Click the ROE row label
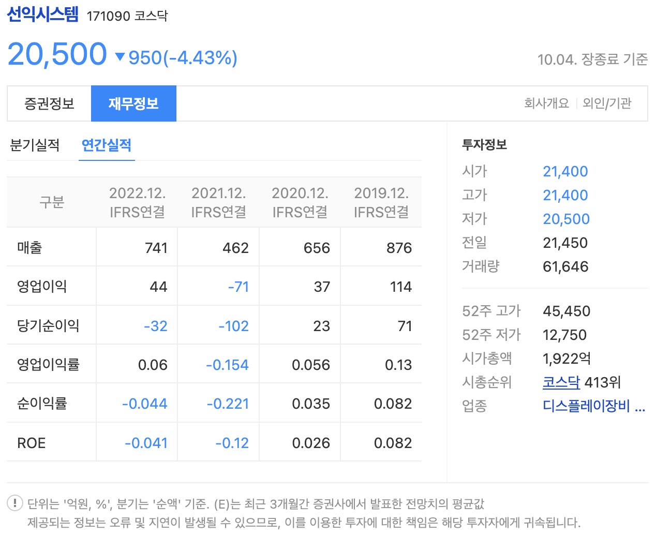 [32, 443]
